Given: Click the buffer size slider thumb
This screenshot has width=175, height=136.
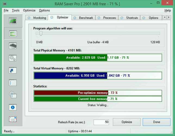Looking at the screenshot, I should coord(41,34).
